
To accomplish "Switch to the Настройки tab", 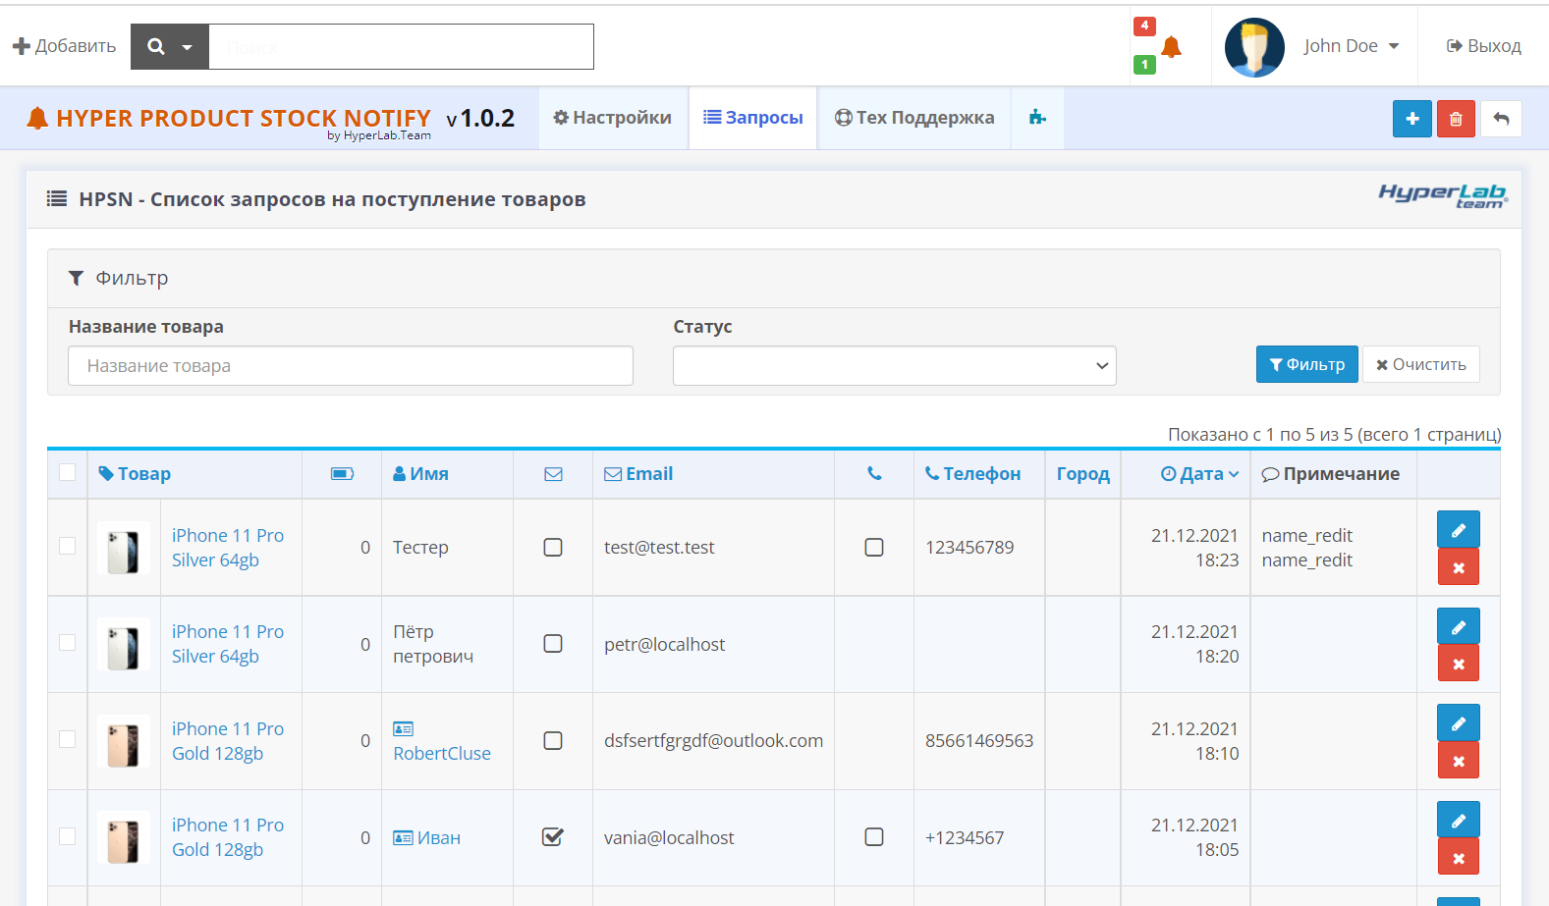I will (613, 118).
